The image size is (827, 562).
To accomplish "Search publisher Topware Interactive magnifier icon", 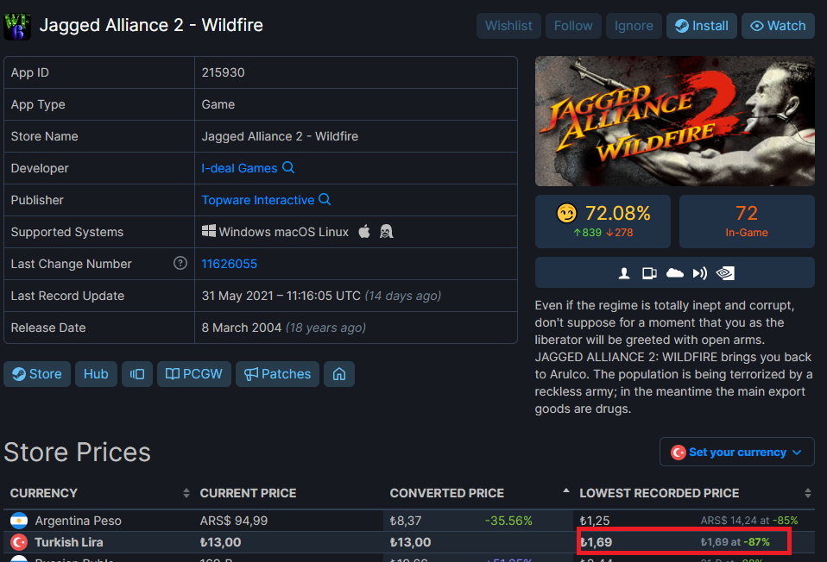I will point(325,200).
